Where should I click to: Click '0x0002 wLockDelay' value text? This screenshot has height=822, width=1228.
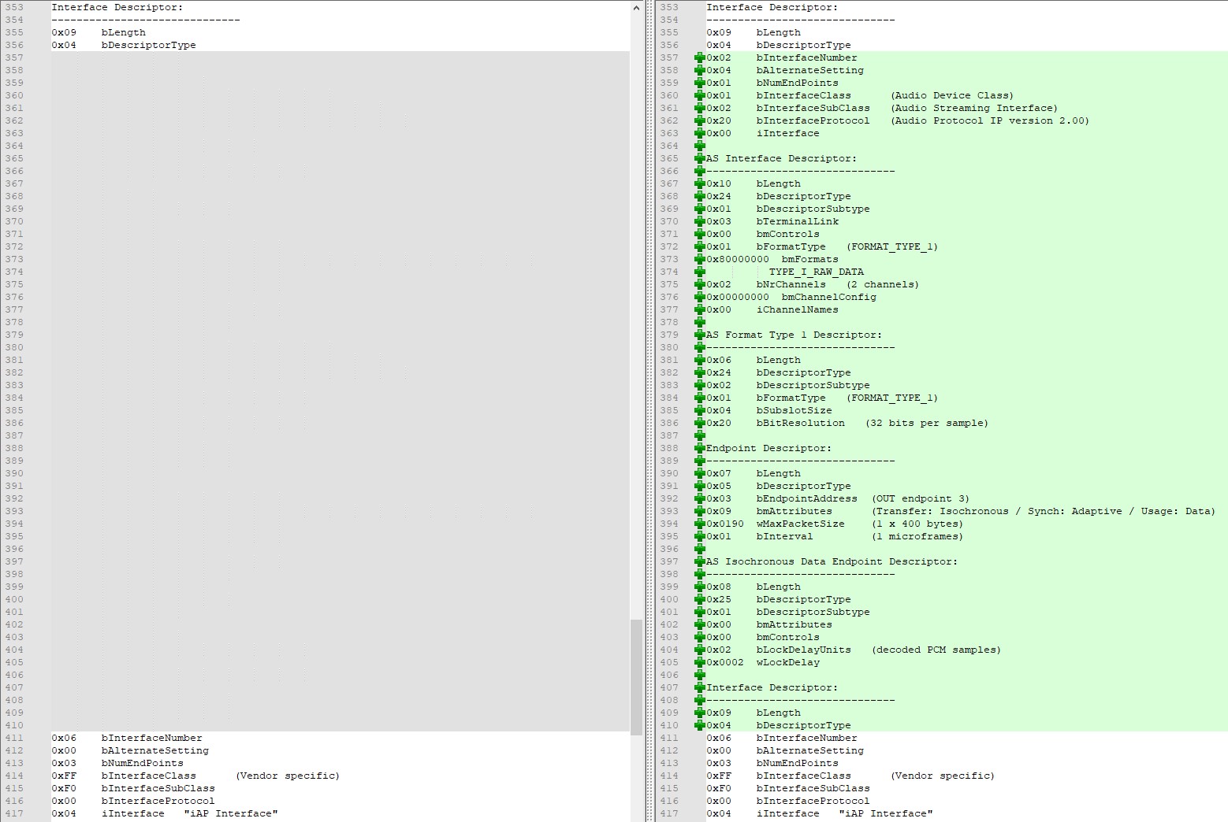[763, 662]
